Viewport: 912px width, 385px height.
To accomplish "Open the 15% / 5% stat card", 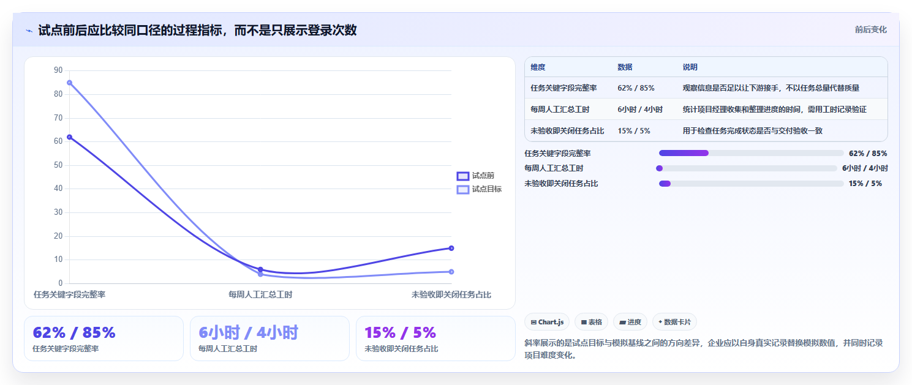I will [435, 338].
